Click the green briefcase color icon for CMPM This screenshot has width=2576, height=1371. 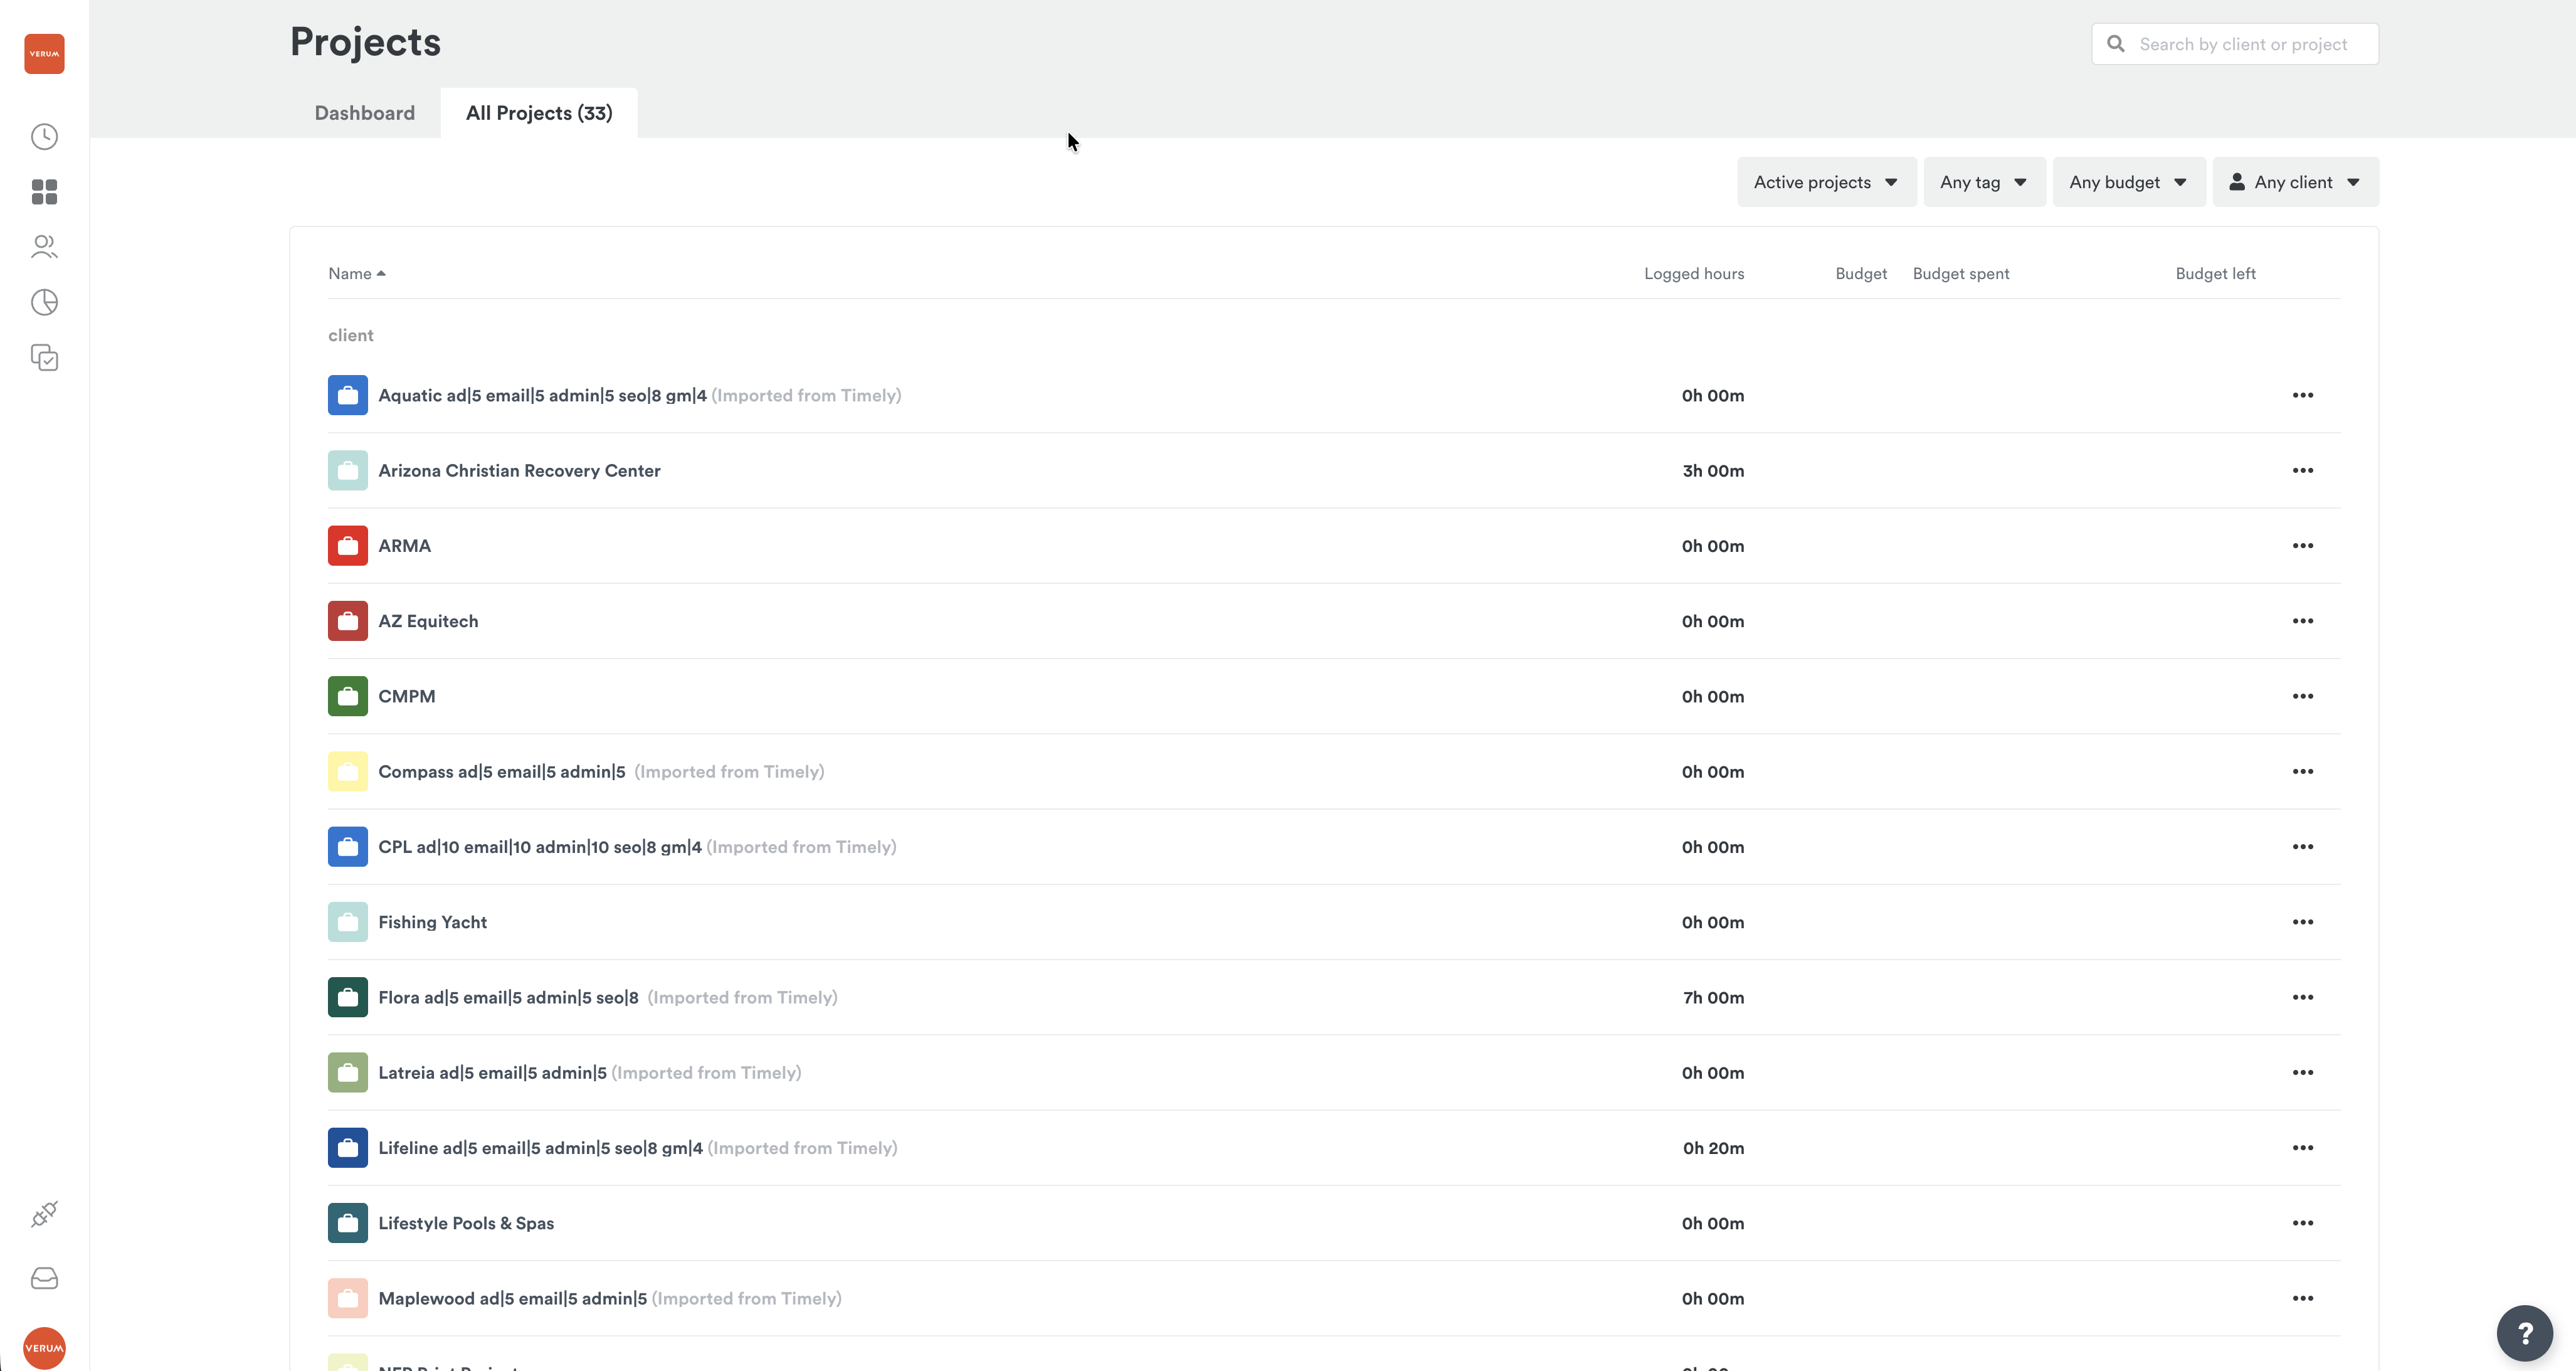pyautogui.click(x=348, y=696)
